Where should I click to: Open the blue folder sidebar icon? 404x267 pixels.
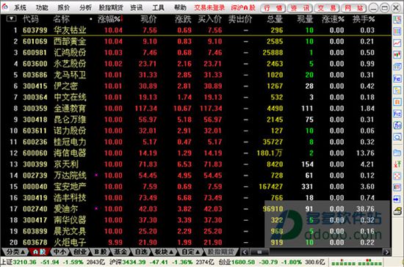tap(397, 153)
